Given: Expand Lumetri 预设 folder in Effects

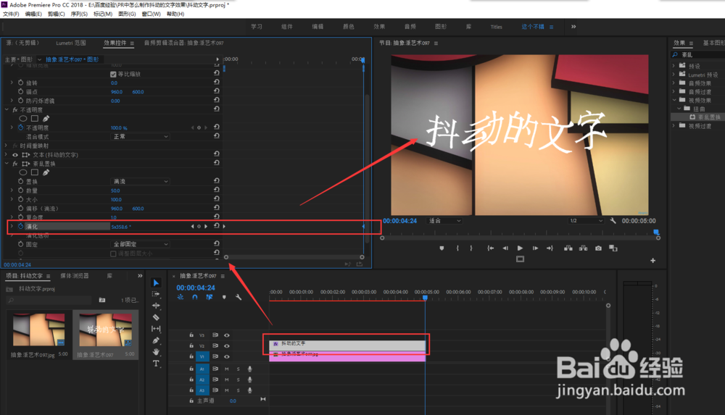Looking at the screenshot, I should (674, 75).
